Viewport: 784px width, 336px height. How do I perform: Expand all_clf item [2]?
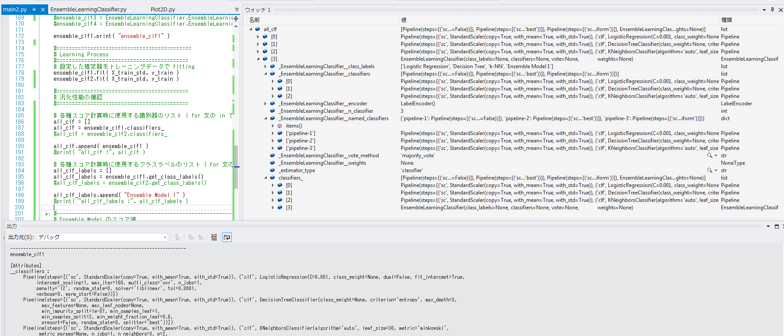pyautogui.click(x=258, y=52)
